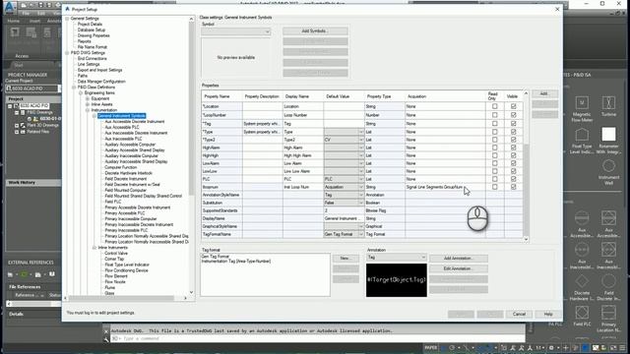Click the settings tree vertical scrollbar
This screenshot has height=354, width=630.
191,108
